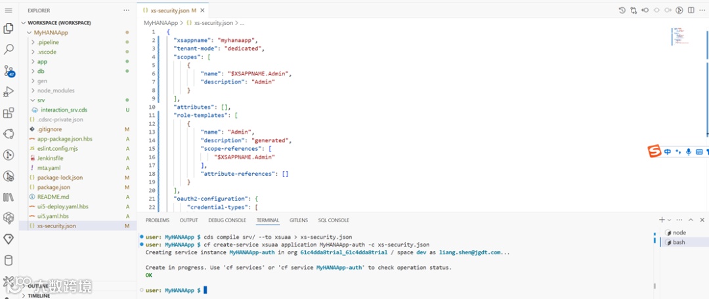Open changes with previous revision
Image resolution: width=709 pixels, height=299 pixels.
click(645, 10)
